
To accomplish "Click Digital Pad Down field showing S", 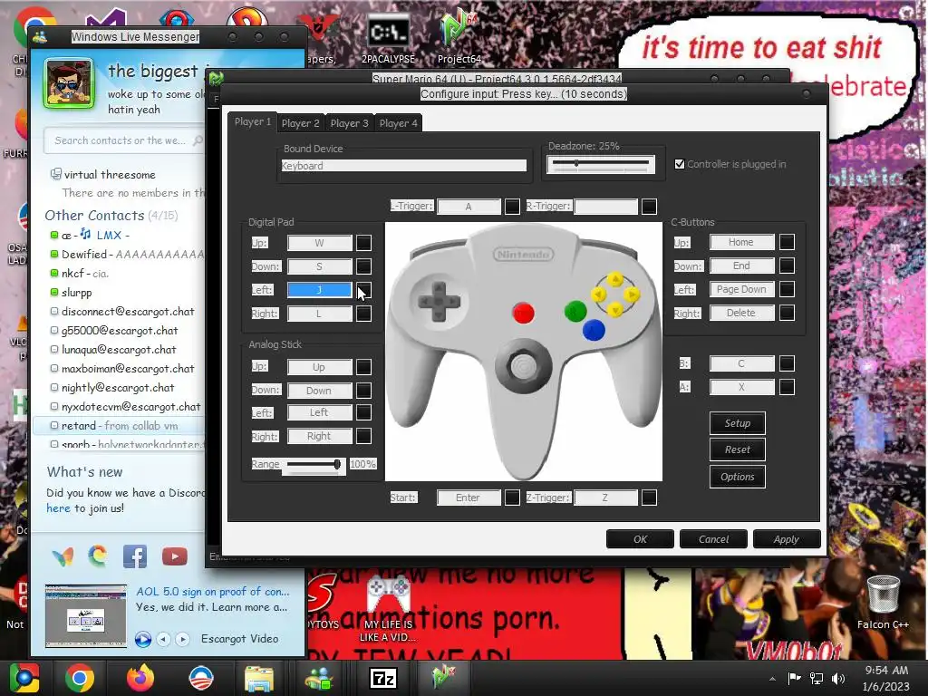I will pyautogui.click(x=320, y=266).
